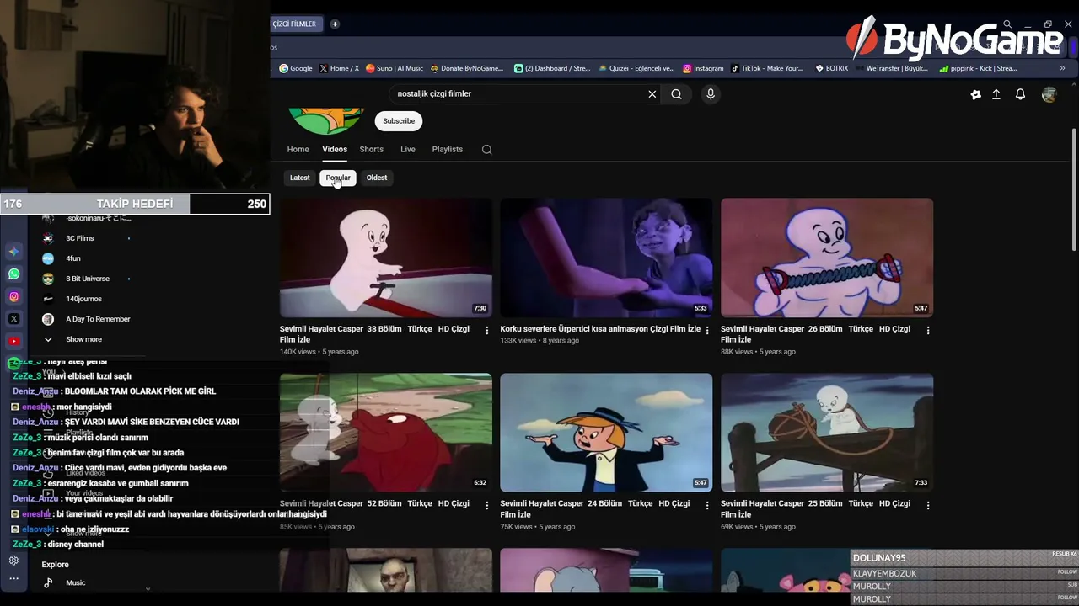The image size is (1079, 606).
Task: Open the 140journos subscription channel
Action: click(83, 299)
